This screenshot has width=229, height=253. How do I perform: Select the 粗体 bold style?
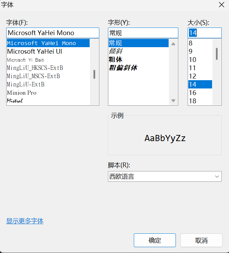click(x=116, y=60)
